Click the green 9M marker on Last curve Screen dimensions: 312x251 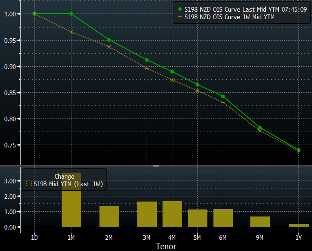[260, 128]
